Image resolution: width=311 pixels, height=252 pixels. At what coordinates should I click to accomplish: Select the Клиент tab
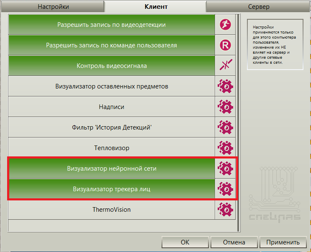click(156, 7)
